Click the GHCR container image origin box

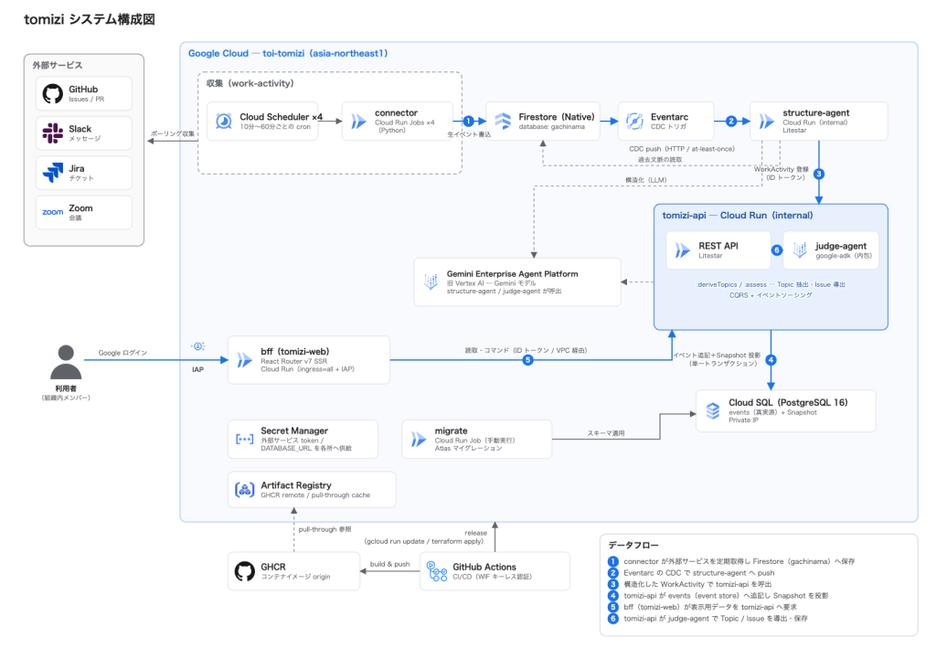point(293,571)
